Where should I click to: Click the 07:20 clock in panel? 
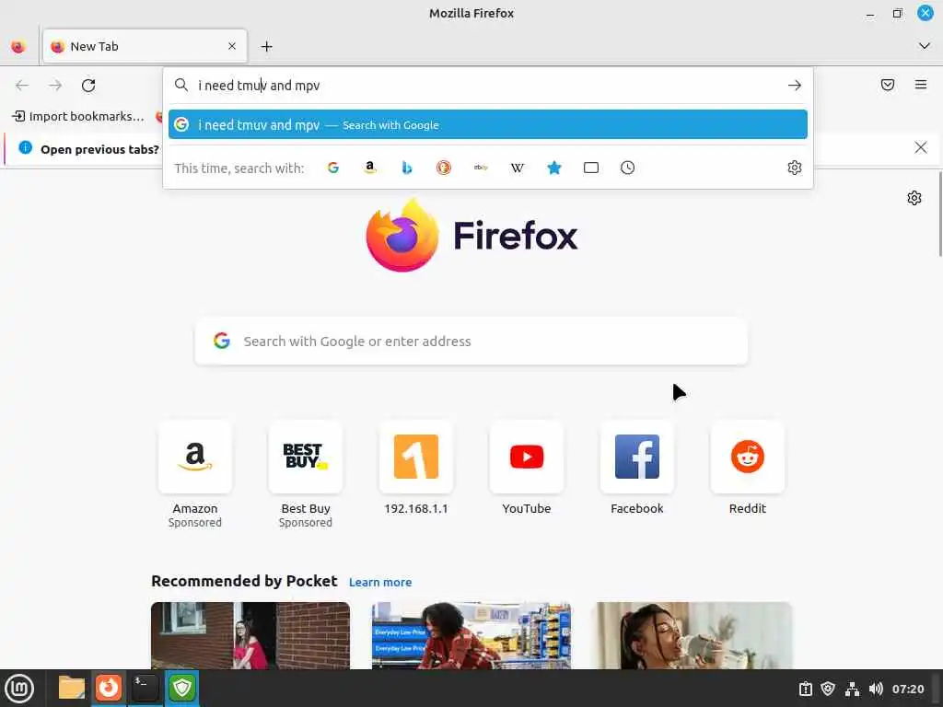[908, 689]
